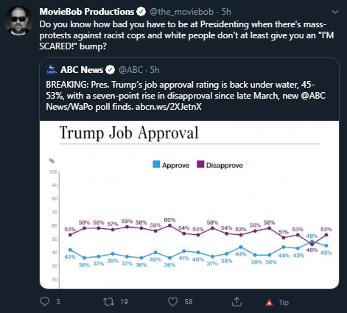The width and height of the screenshot is (347, 313).
Task: Click the blue Approve legend swatch
Action: click(x=156, y=164)
